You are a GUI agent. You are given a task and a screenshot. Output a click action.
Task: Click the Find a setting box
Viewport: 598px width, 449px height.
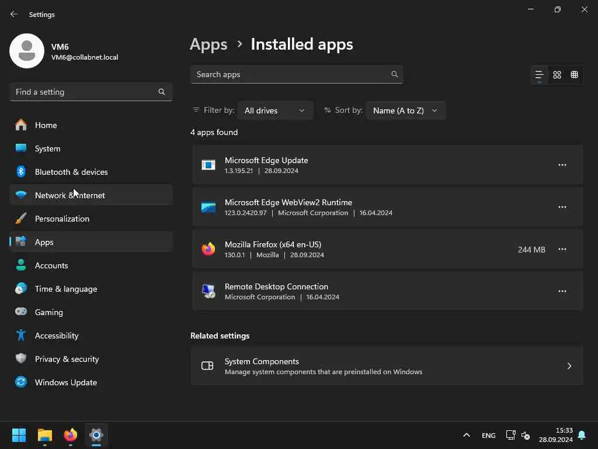tap(85, 92)
